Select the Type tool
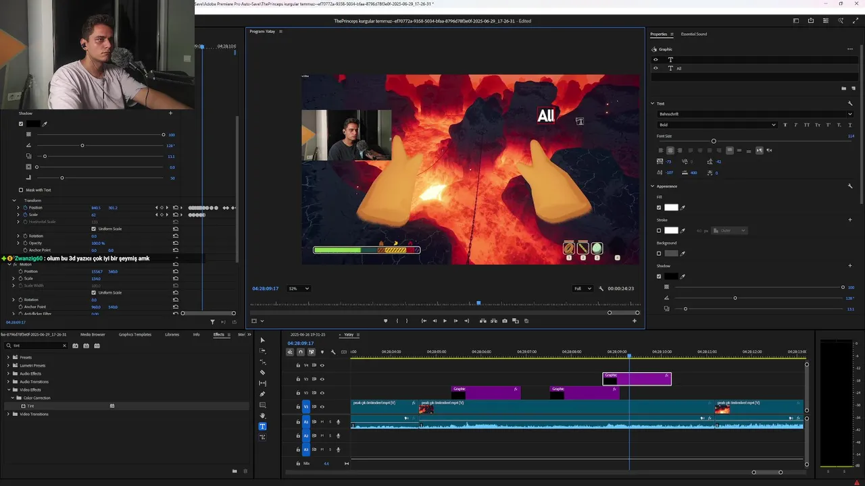 (263, 427)
